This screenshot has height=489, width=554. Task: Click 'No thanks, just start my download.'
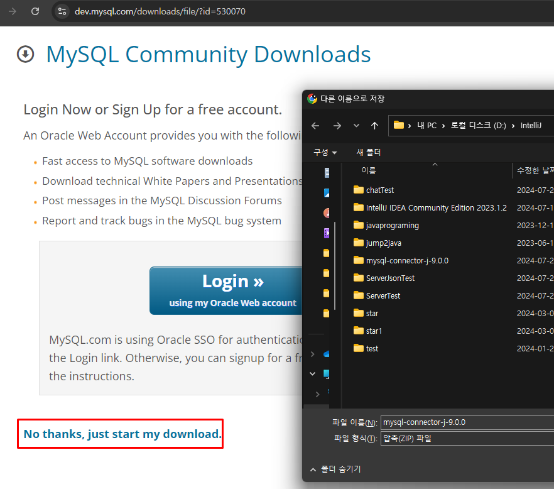coord(122,434)
